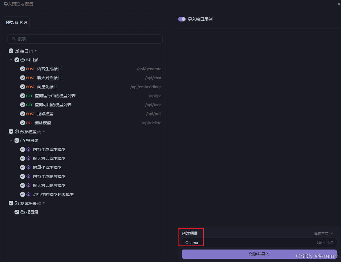Click the folder icon under 接口

pyautogui.click(x=23, y=60)
